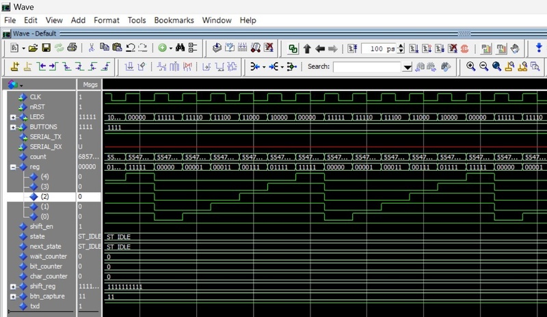The image size is (547, 317).
Task: Expand the BUTTONS signal bus
Action: [13, 127]
